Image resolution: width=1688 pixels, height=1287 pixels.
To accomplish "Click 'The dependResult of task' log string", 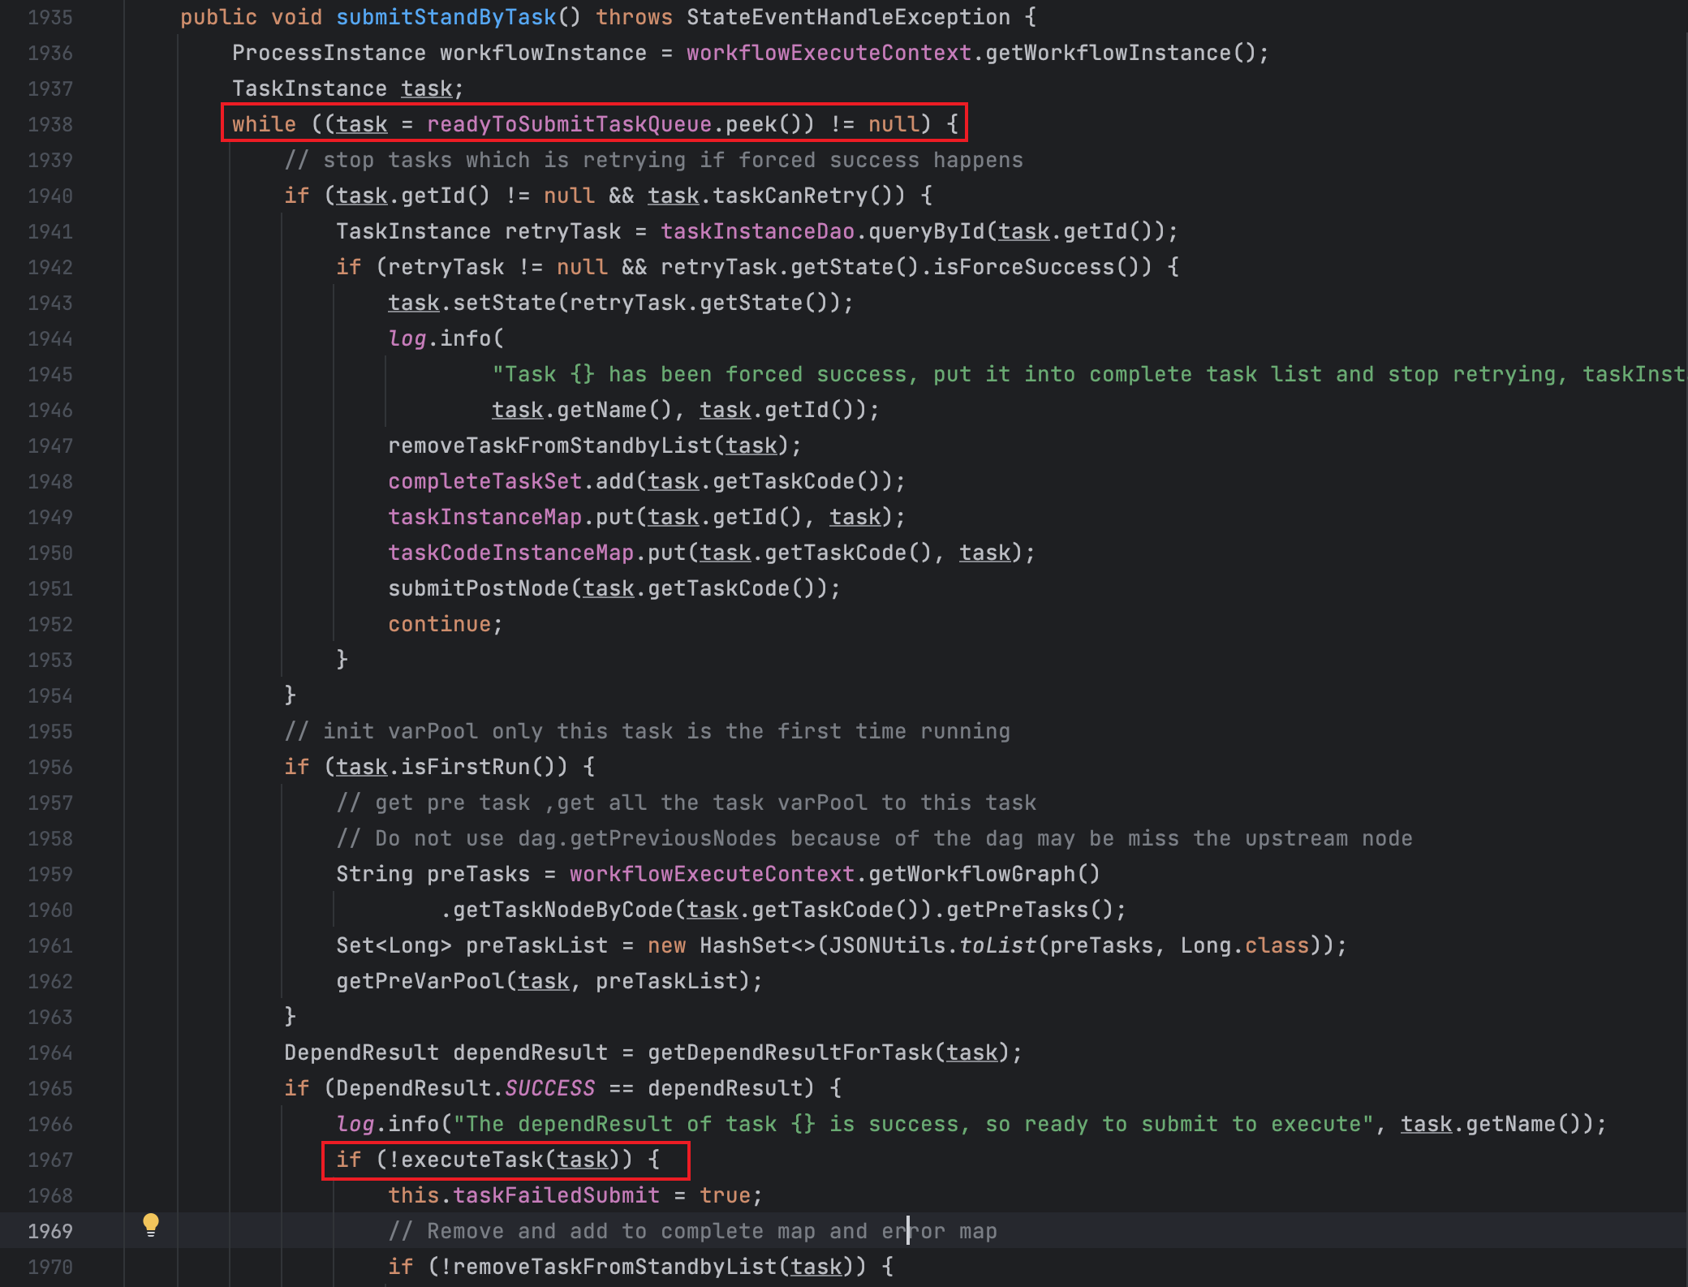I will point(913,1124).
